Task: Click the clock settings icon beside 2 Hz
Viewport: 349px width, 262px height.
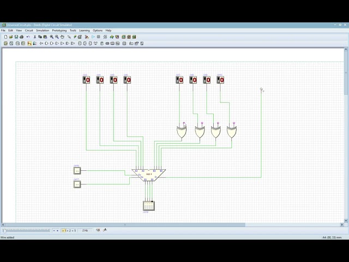Action: coord(98,230)
